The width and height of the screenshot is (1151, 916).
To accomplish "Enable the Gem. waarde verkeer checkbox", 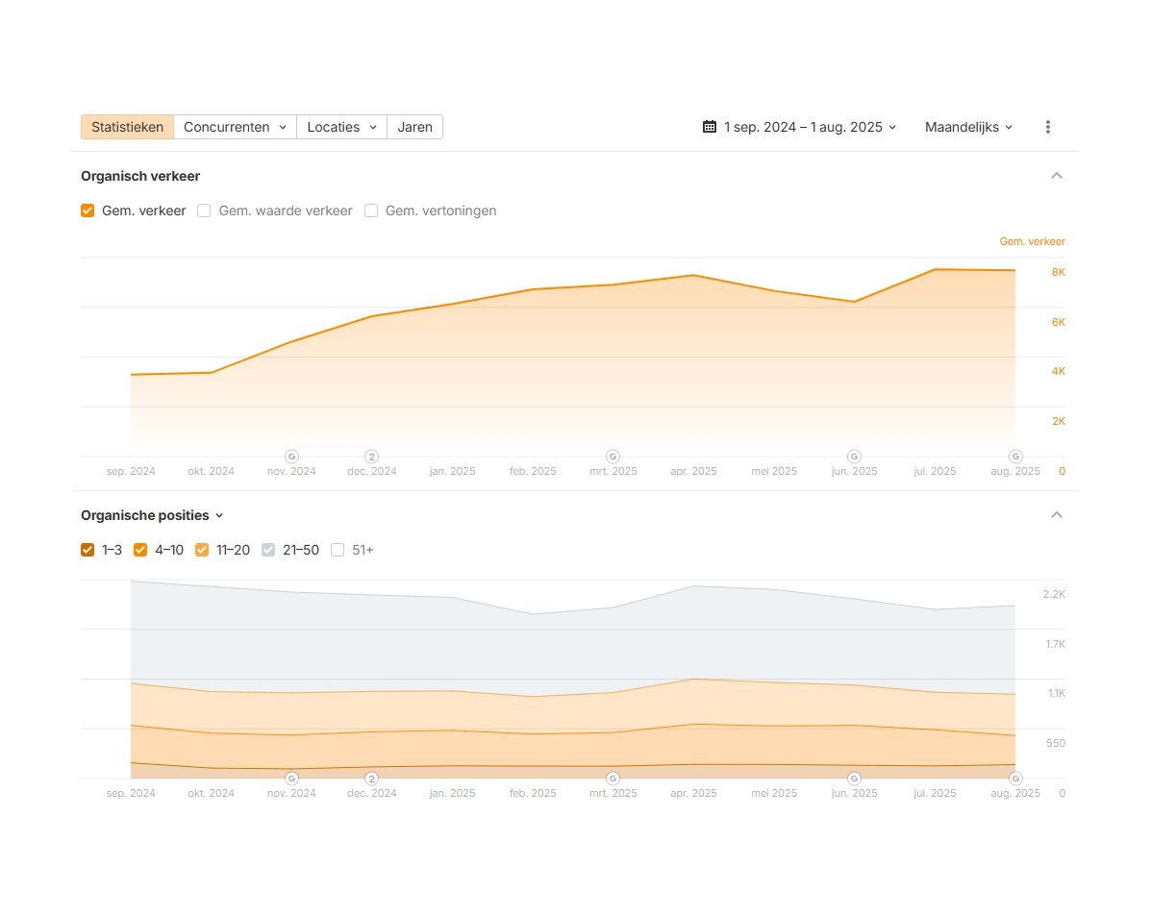I will 204,210.
